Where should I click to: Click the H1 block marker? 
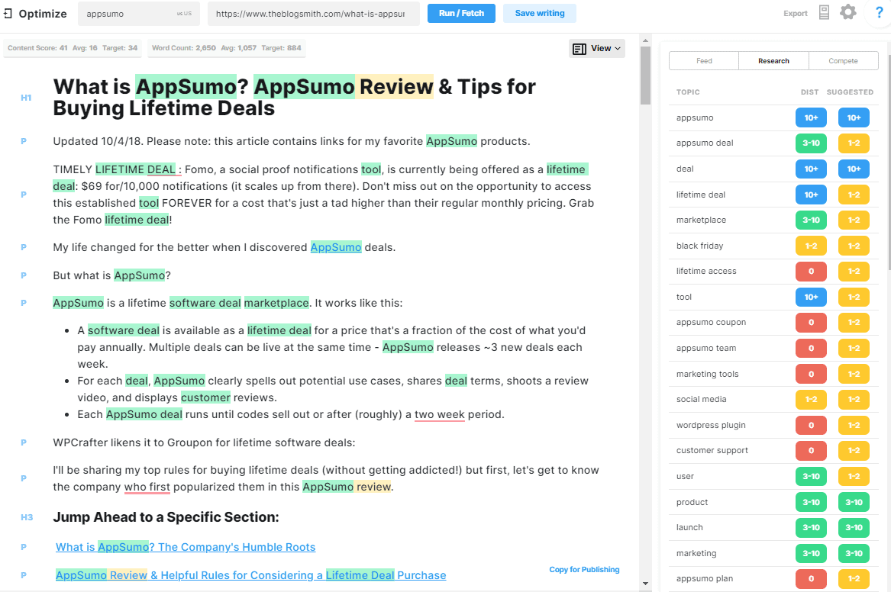[26, 98]
